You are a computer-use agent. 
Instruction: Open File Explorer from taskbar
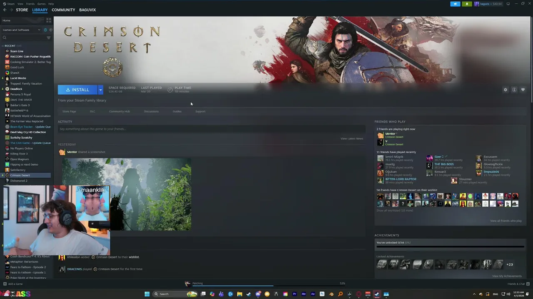[x=239, y=294]
